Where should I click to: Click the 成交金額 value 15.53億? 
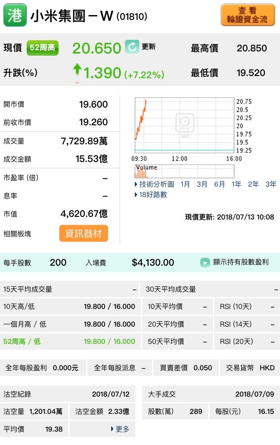click(92, 159)
